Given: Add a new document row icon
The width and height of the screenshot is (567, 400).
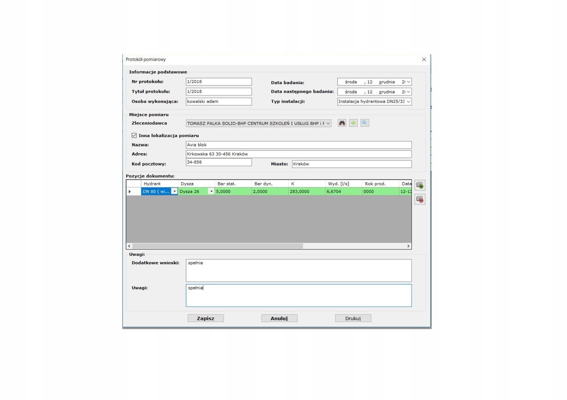Looking at the screenshot, I should click(x=420, y=185).
